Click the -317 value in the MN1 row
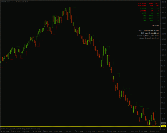This screenshot has height=133, width=167. (x=157, y=3)
